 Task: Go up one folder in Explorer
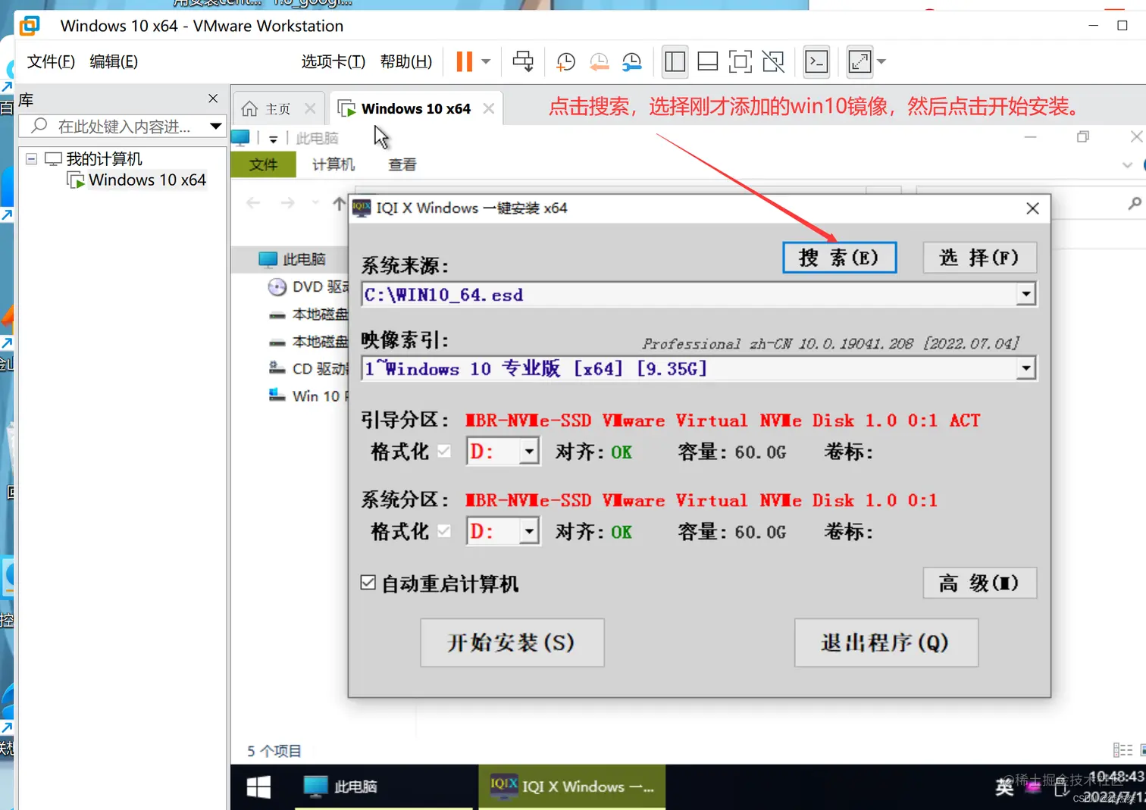pyautogui.click(x=339, y=203)
